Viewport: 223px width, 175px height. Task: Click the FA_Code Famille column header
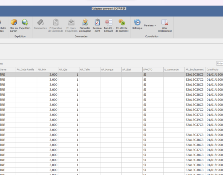pos(26,70)
